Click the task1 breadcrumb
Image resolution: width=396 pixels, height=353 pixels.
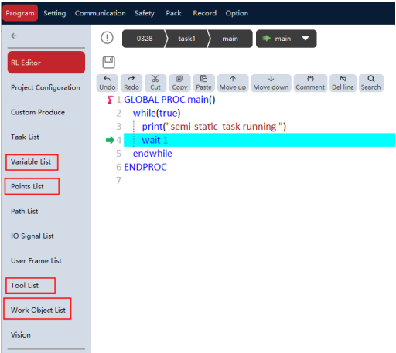(x=186, y=39)
